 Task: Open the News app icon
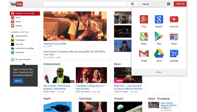tap(174, 36)
